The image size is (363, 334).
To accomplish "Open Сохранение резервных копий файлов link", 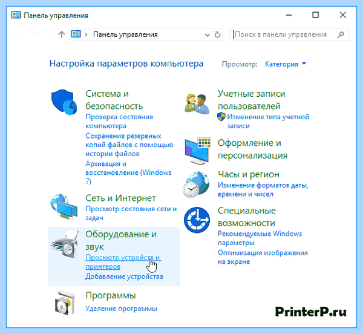I will point(129,145).
